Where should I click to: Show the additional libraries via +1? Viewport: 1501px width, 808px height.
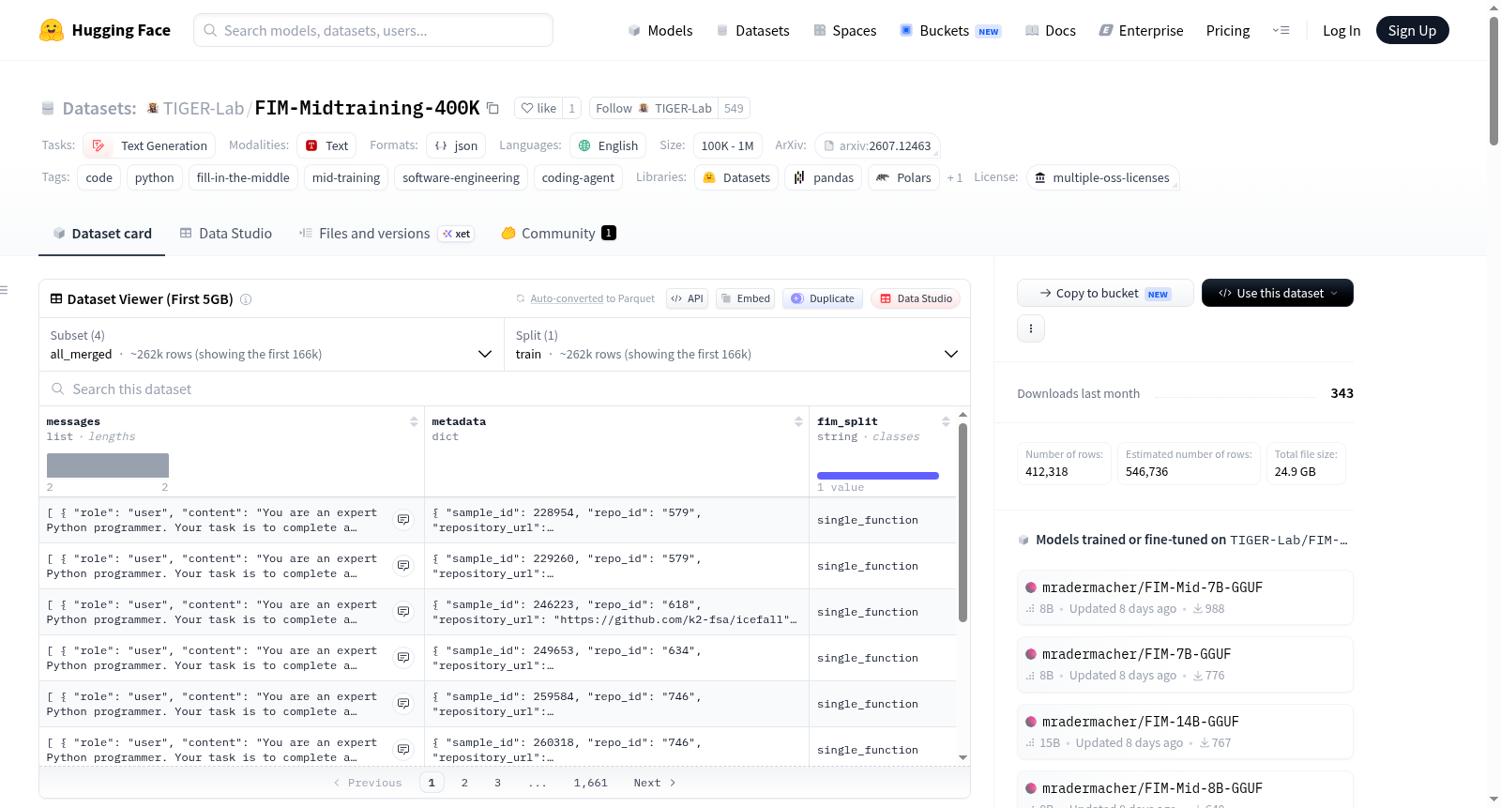click(955, 177)
